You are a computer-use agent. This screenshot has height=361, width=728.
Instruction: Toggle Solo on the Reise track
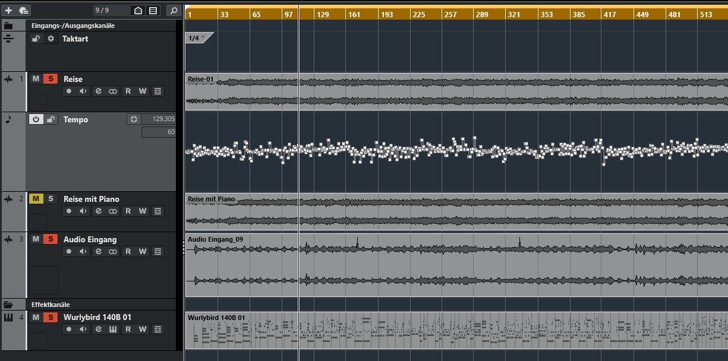51,79
